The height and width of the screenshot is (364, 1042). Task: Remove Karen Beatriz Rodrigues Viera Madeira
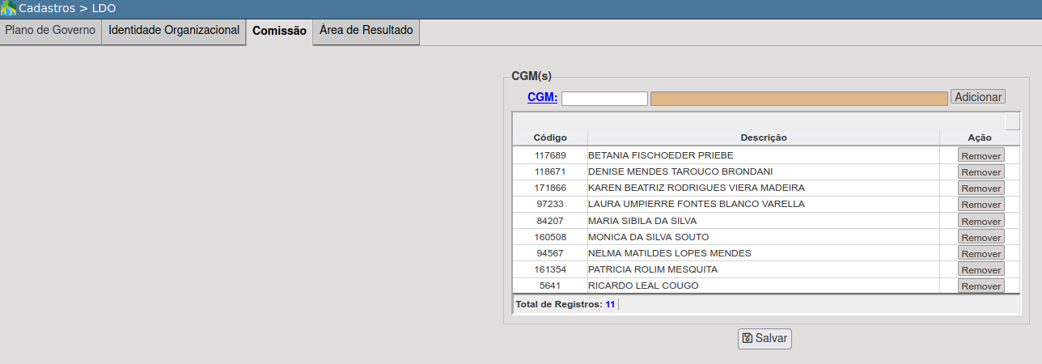(x=981, y=188)
